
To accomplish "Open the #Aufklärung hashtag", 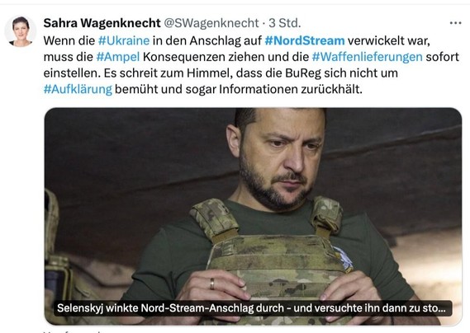I will [x=78, y=89].
